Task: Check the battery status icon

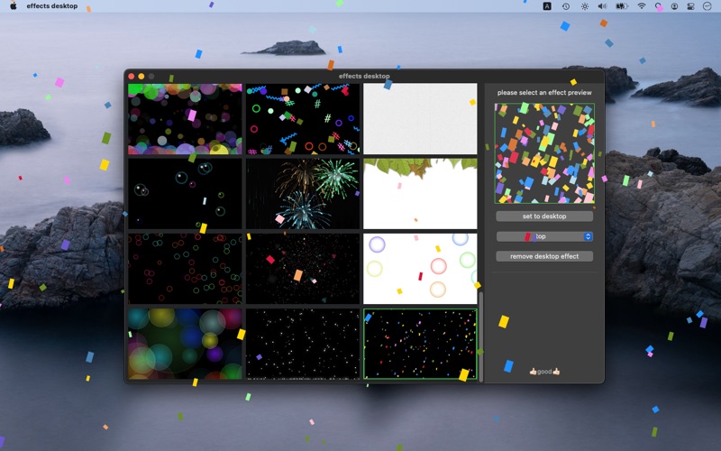Action: pyautogui.click(x=622, y=6)
